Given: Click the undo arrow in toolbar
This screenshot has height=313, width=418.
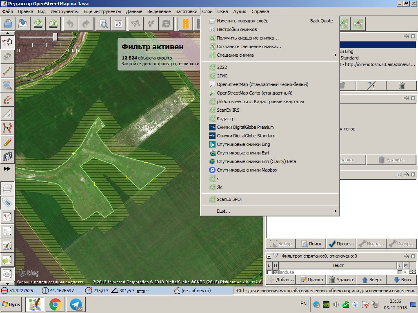Looking at the screenshot, I should (70, 24).
